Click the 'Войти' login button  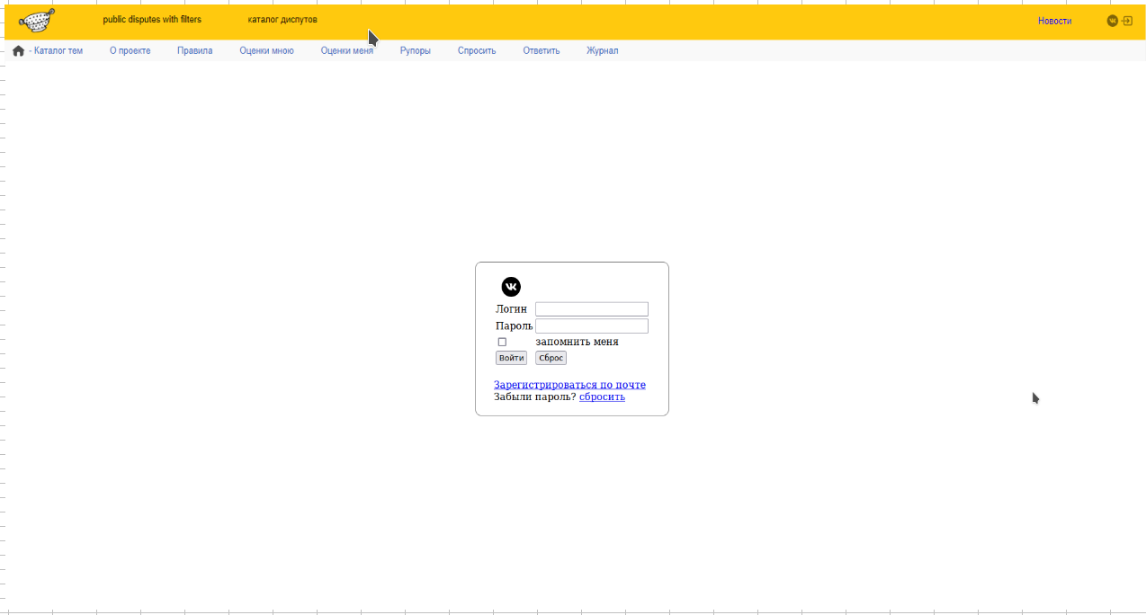click(511, 358)
